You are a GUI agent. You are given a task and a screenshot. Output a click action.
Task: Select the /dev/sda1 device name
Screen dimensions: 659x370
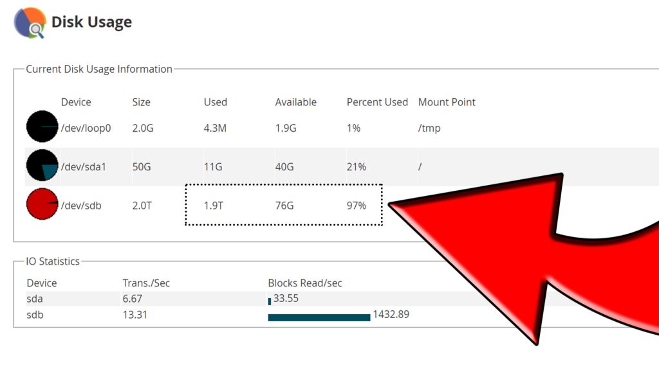[x=83, y=167]
